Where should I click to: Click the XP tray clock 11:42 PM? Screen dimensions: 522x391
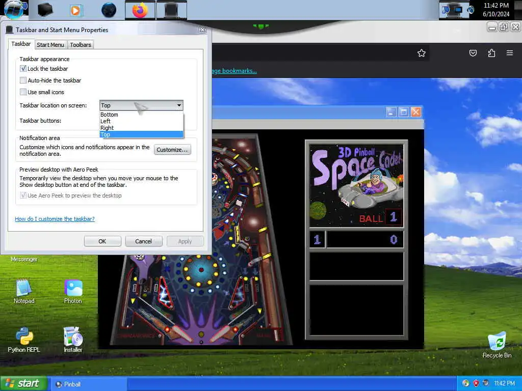[x=504, y=383]
